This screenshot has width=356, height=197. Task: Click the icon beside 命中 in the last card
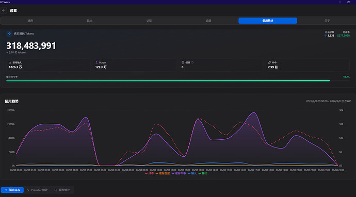269,62
